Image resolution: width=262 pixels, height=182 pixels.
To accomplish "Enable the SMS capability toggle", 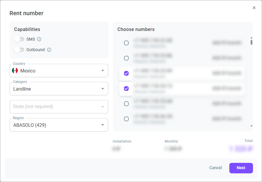I will point(19,39).
